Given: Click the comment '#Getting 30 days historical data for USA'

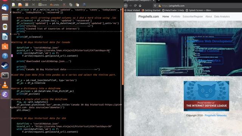Looking at the screenshot, I should click(39, 118).
